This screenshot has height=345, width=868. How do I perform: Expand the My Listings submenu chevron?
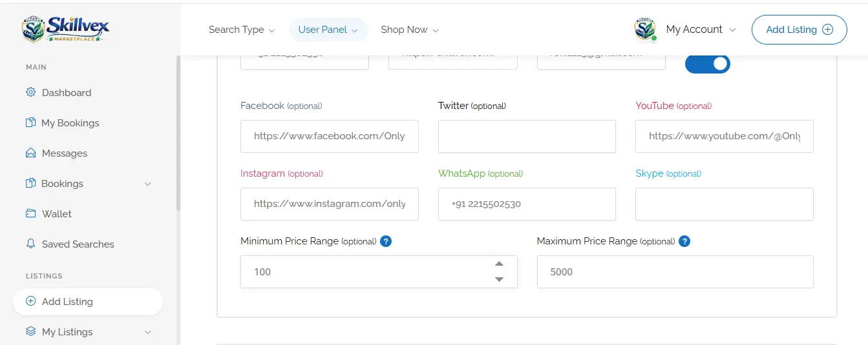[x=147, y=332]
